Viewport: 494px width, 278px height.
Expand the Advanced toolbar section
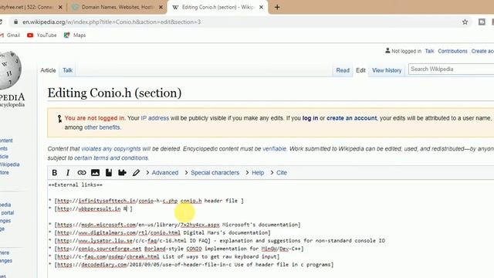(162, 173)
